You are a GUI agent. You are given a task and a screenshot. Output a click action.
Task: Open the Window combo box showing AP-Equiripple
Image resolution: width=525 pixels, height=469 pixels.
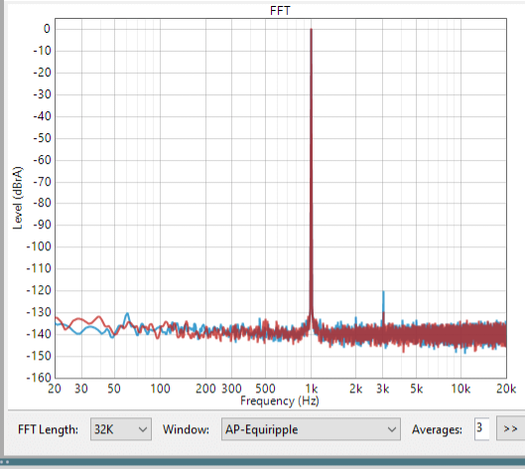311,429
